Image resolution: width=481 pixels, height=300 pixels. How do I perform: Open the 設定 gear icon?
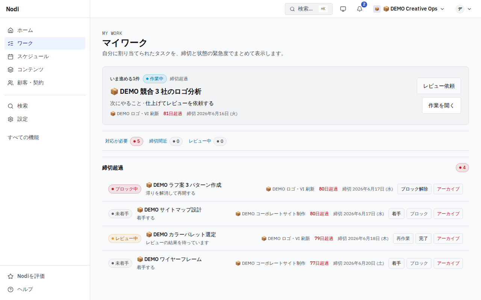click(x=11, y=119)
